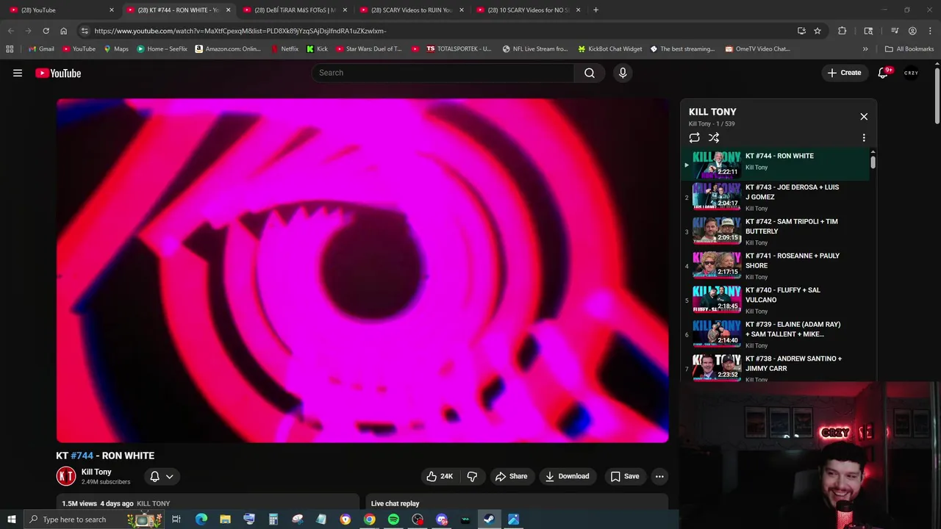Open Kill Tony channel name link
The width and height of the screenshot is (941, 529).
tap(96, 472)
